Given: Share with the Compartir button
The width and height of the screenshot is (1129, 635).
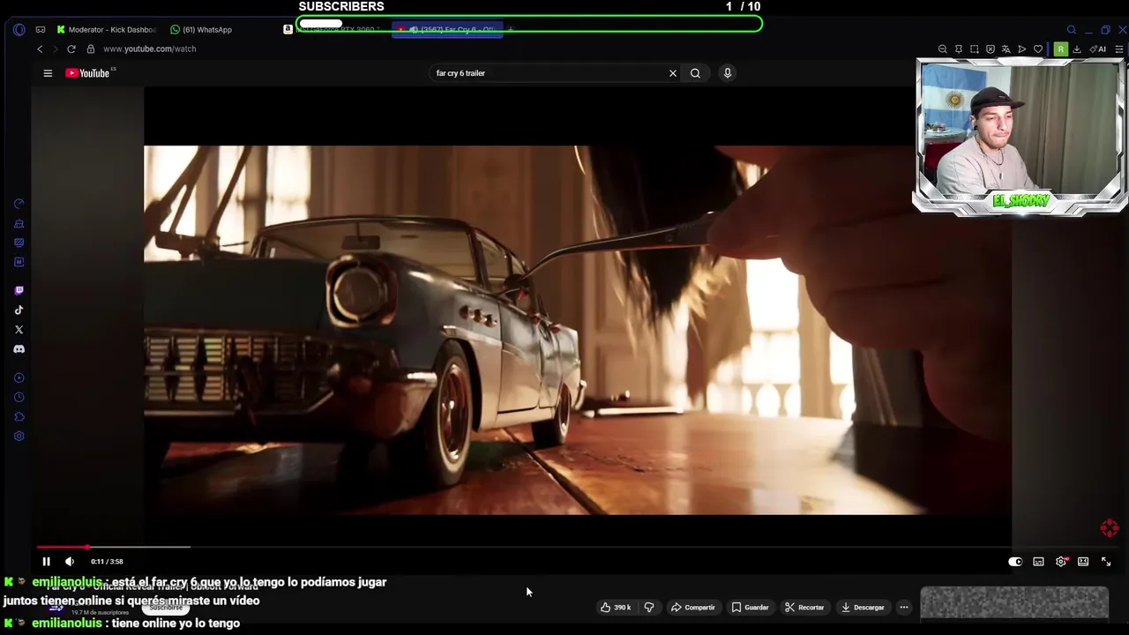Looking at the screenshot, I should coord(693,608).
